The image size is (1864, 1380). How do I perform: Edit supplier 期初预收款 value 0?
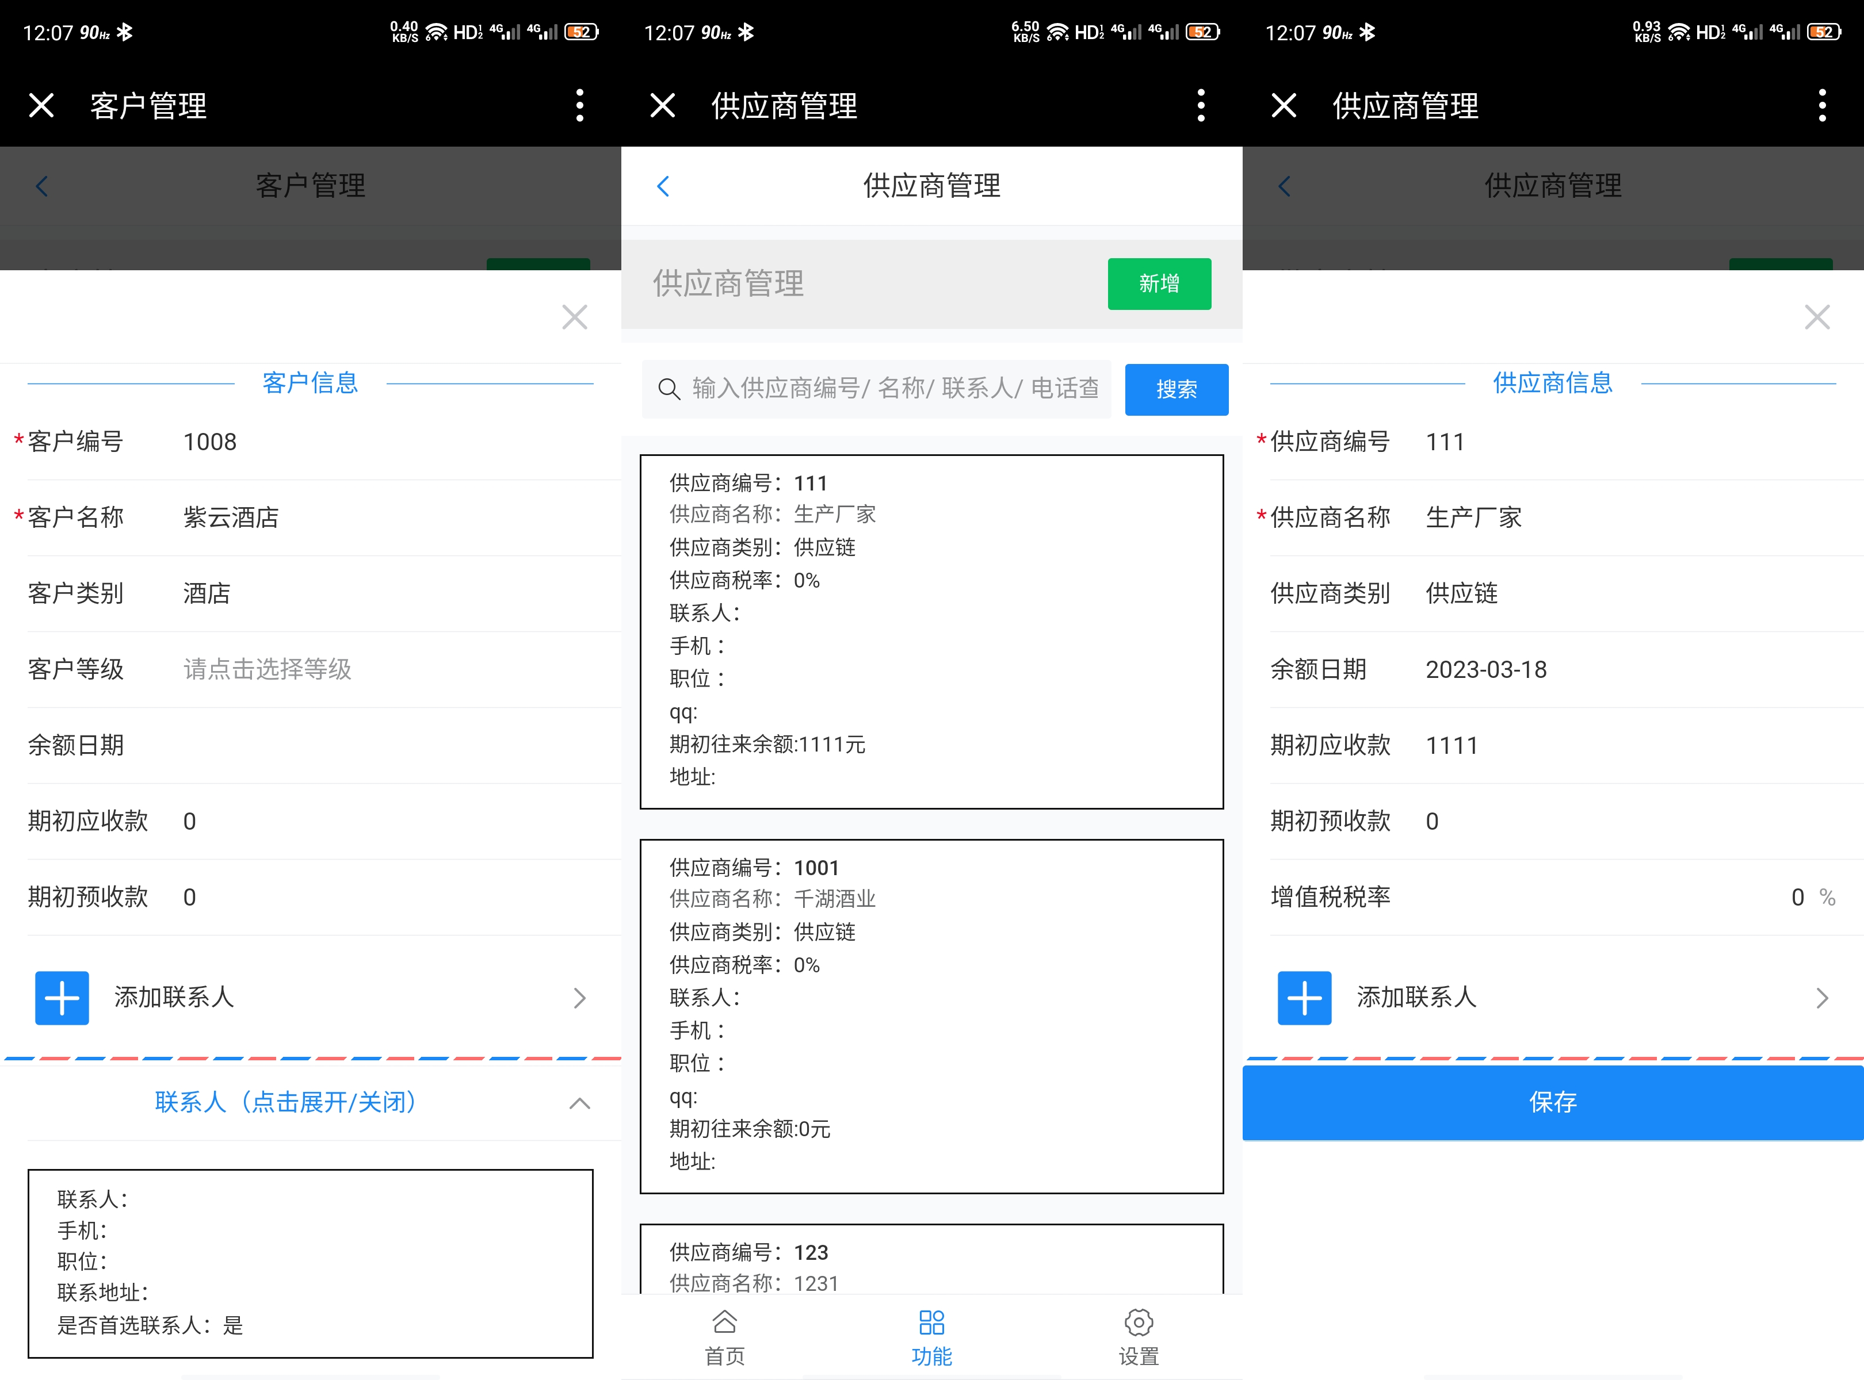1433,821
